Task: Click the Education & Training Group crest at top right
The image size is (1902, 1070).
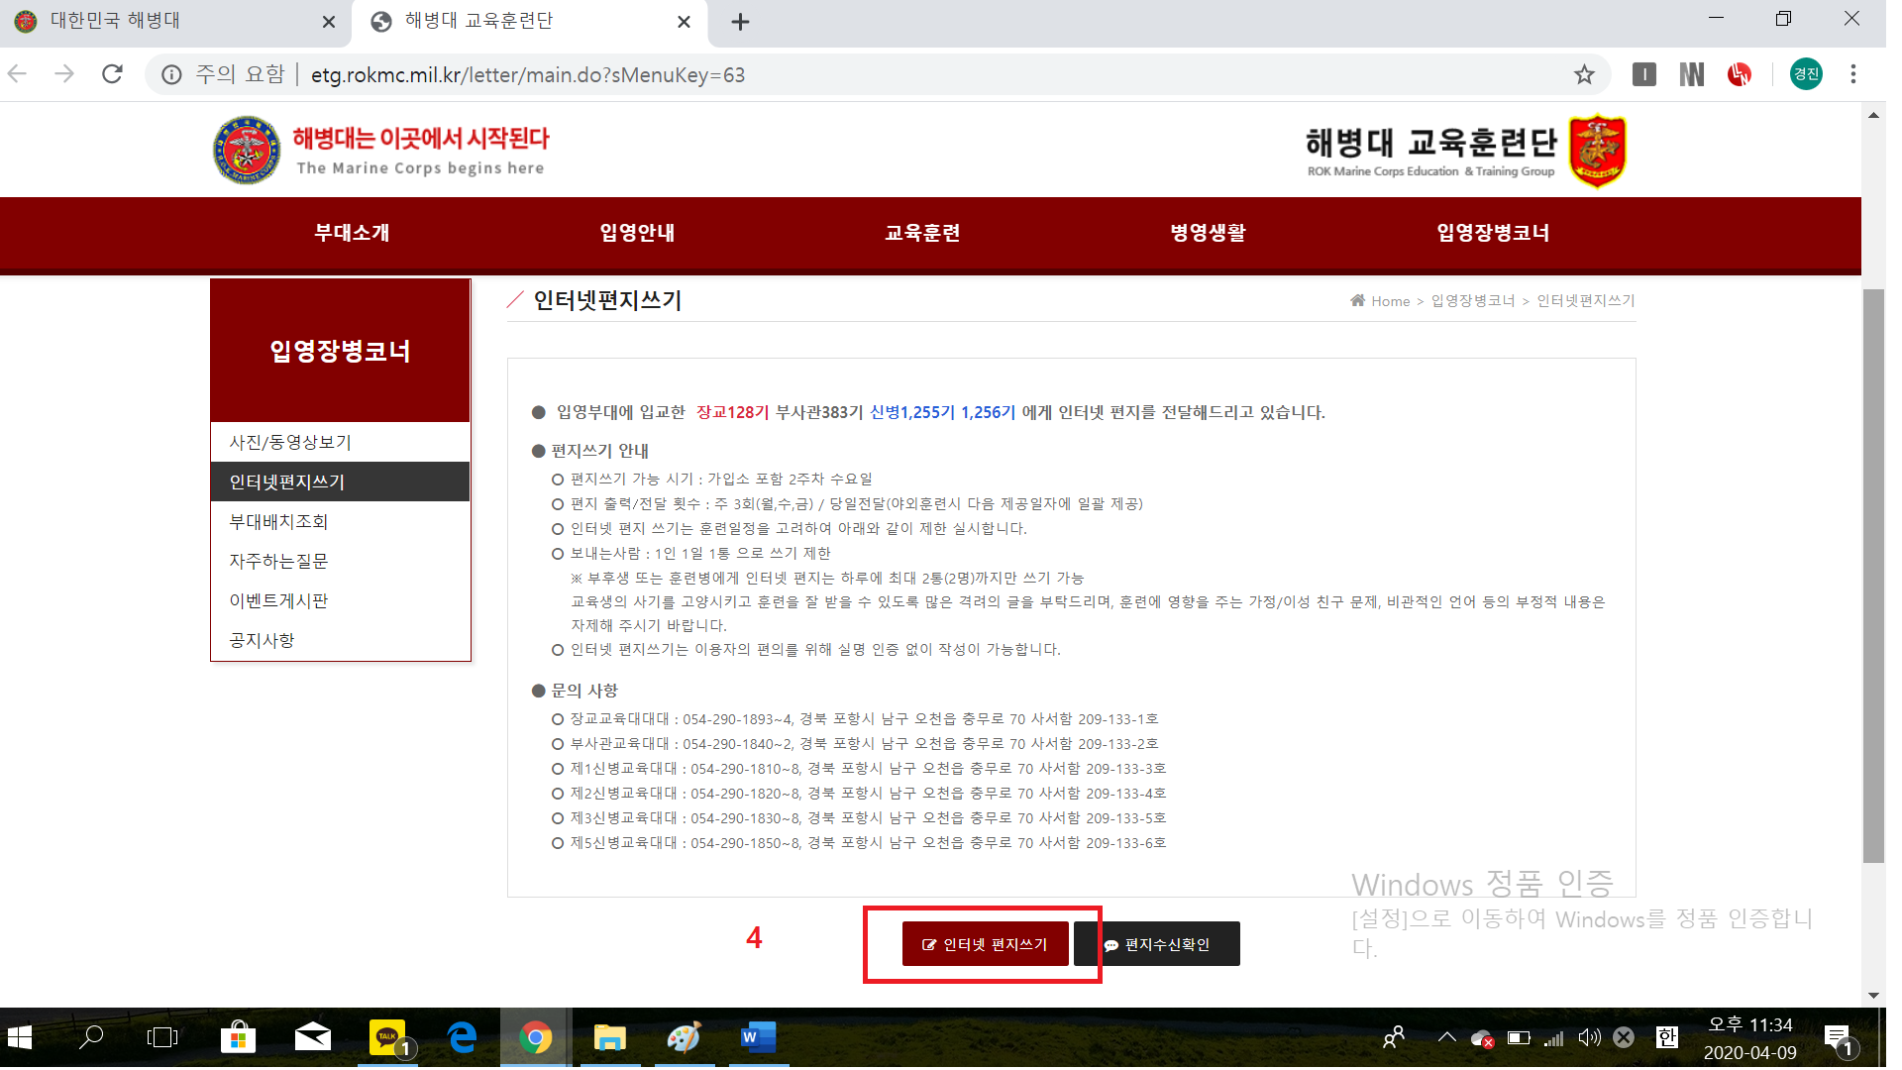Action: [x=1597, y=151]
